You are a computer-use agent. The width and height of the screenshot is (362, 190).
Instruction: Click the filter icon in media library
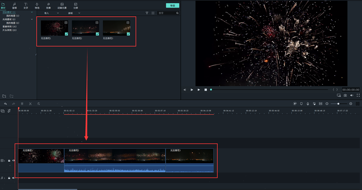[x=147, y=13]
